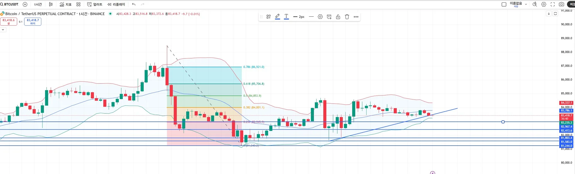Click the down arrow button above price scale
This screenshot has height=174, width=575.
[549, 13]
